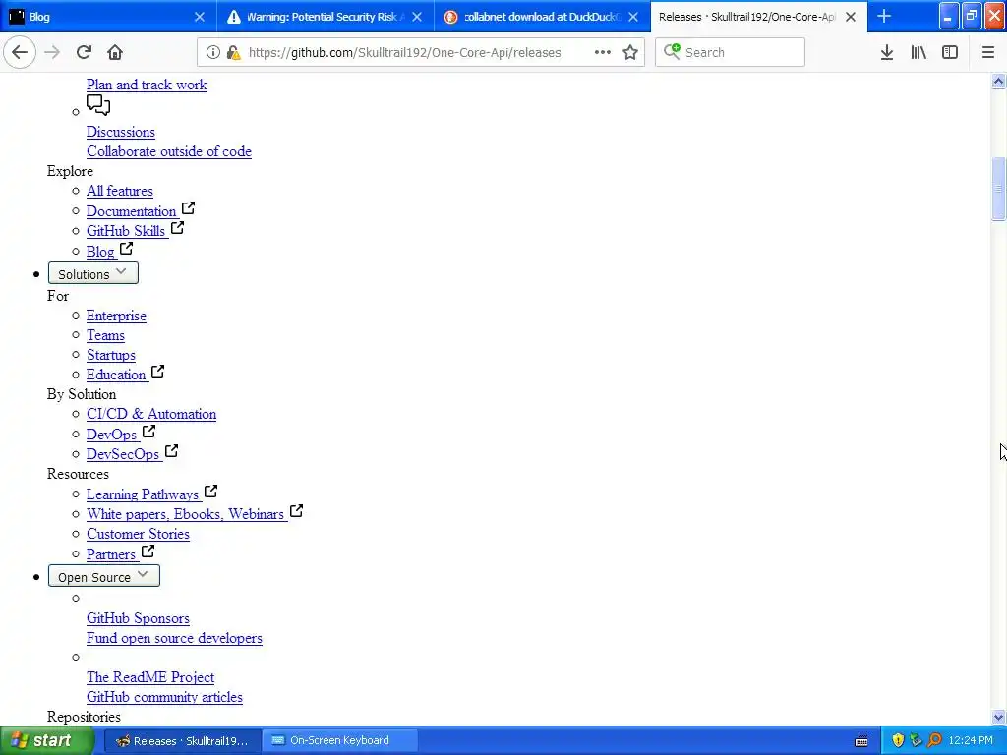Image resolution: width=1007 pixels, height=755 pixels.
Task: Toggle the sidebar view icon
Action: click(x=950, y=53)
